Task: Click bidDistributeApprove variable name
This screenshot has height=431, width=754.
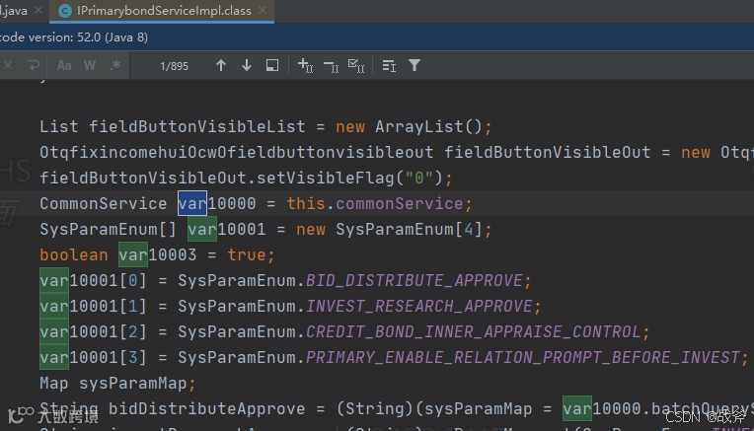Action: (x=207, y=409)
